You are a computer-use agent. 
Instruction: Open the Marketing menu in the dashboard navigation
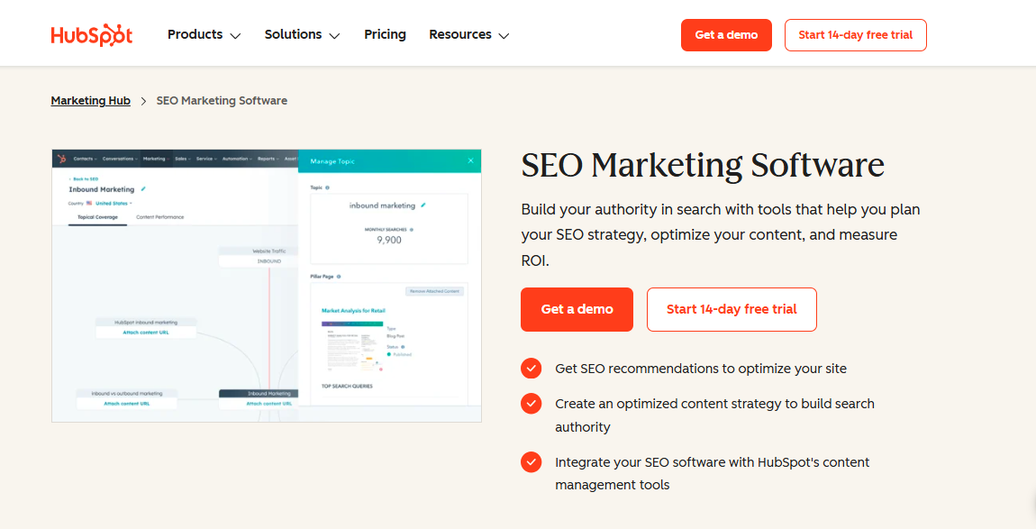(155, 159)
